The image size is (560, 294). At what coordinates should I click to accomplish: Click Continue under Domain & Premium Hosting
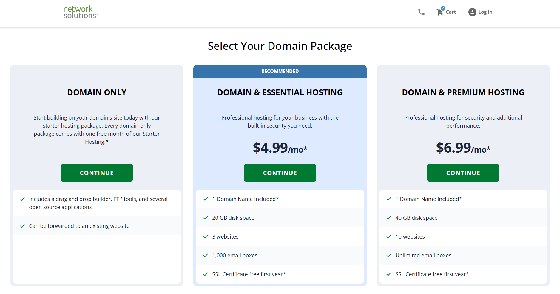coord(463,173)
